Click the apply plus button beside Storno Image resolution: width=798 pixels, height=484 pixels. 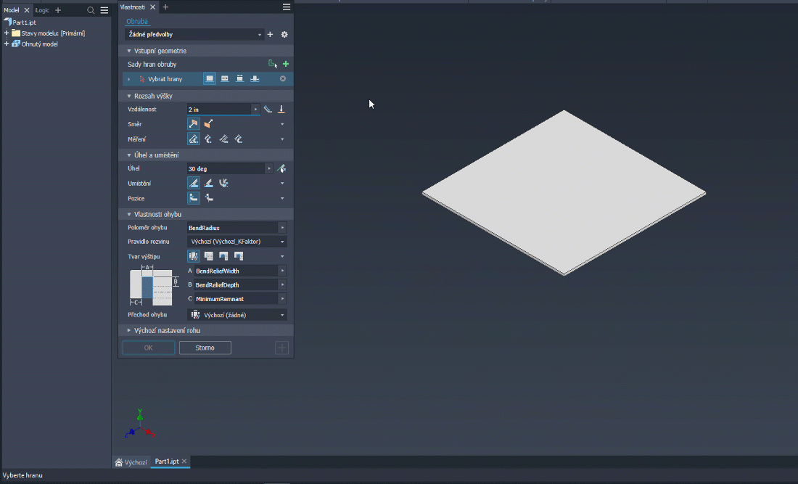pos(282,348)
